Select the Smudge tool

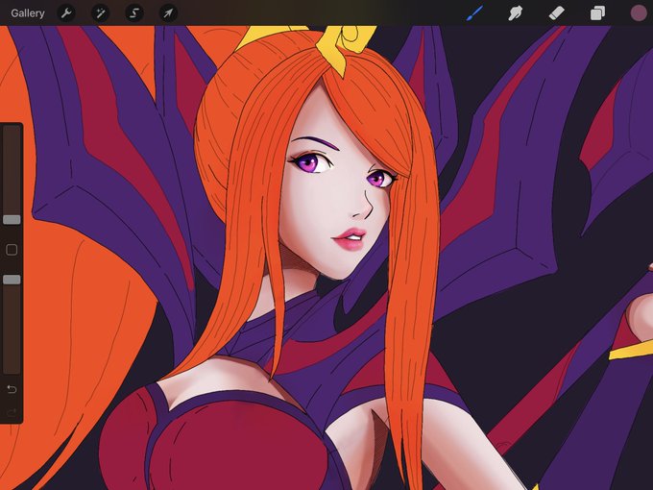[515, 13]
